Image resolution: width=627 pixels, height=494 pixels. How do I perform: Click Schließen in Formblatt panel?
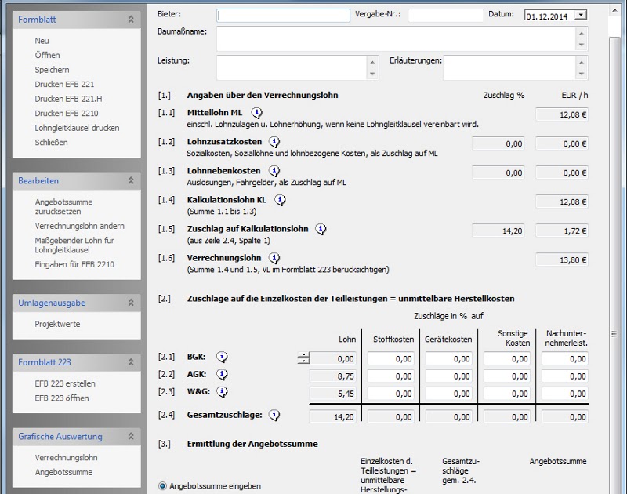[51, 143]
